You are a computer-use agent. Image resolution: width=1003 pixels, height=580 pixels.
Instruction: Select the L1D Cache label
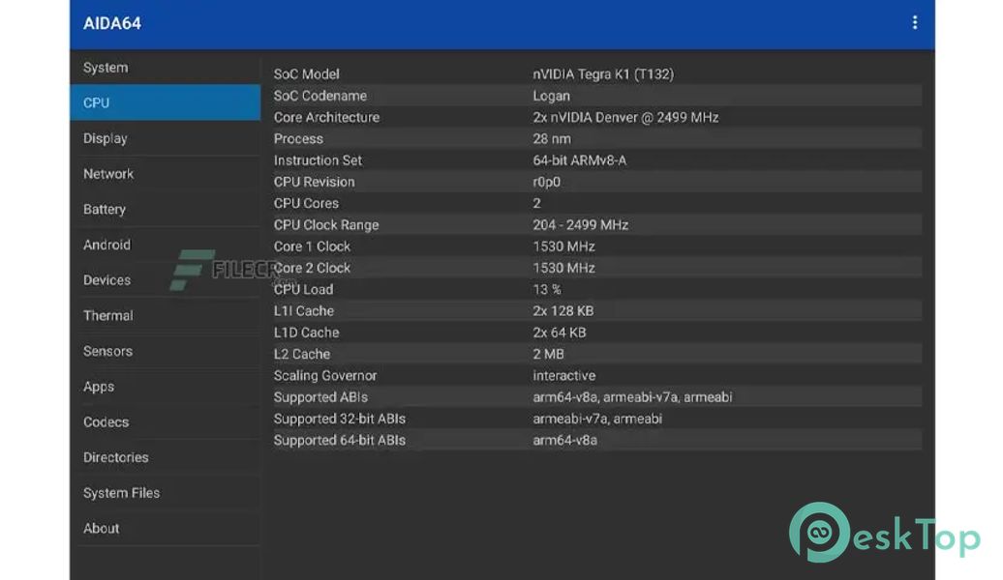click(306, 333)
